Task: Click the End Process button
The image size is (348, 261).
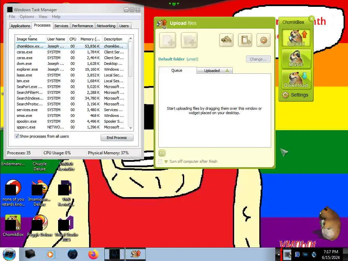Action: pyautogui.click(x=117, y=138)
